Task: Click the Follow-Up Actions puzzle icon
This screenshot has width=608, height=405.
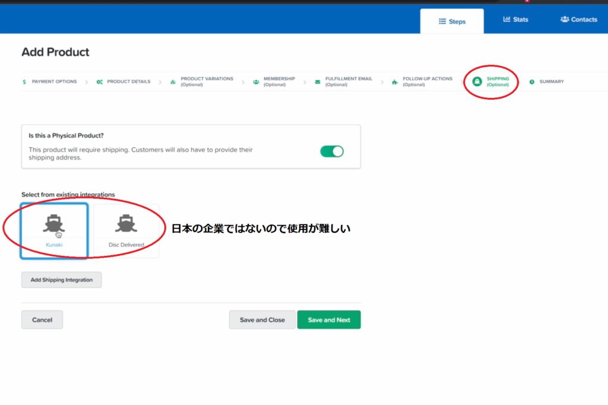Action: coord(395,82)
